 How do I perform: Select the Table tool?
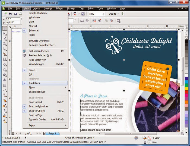[x=5, y=85]
